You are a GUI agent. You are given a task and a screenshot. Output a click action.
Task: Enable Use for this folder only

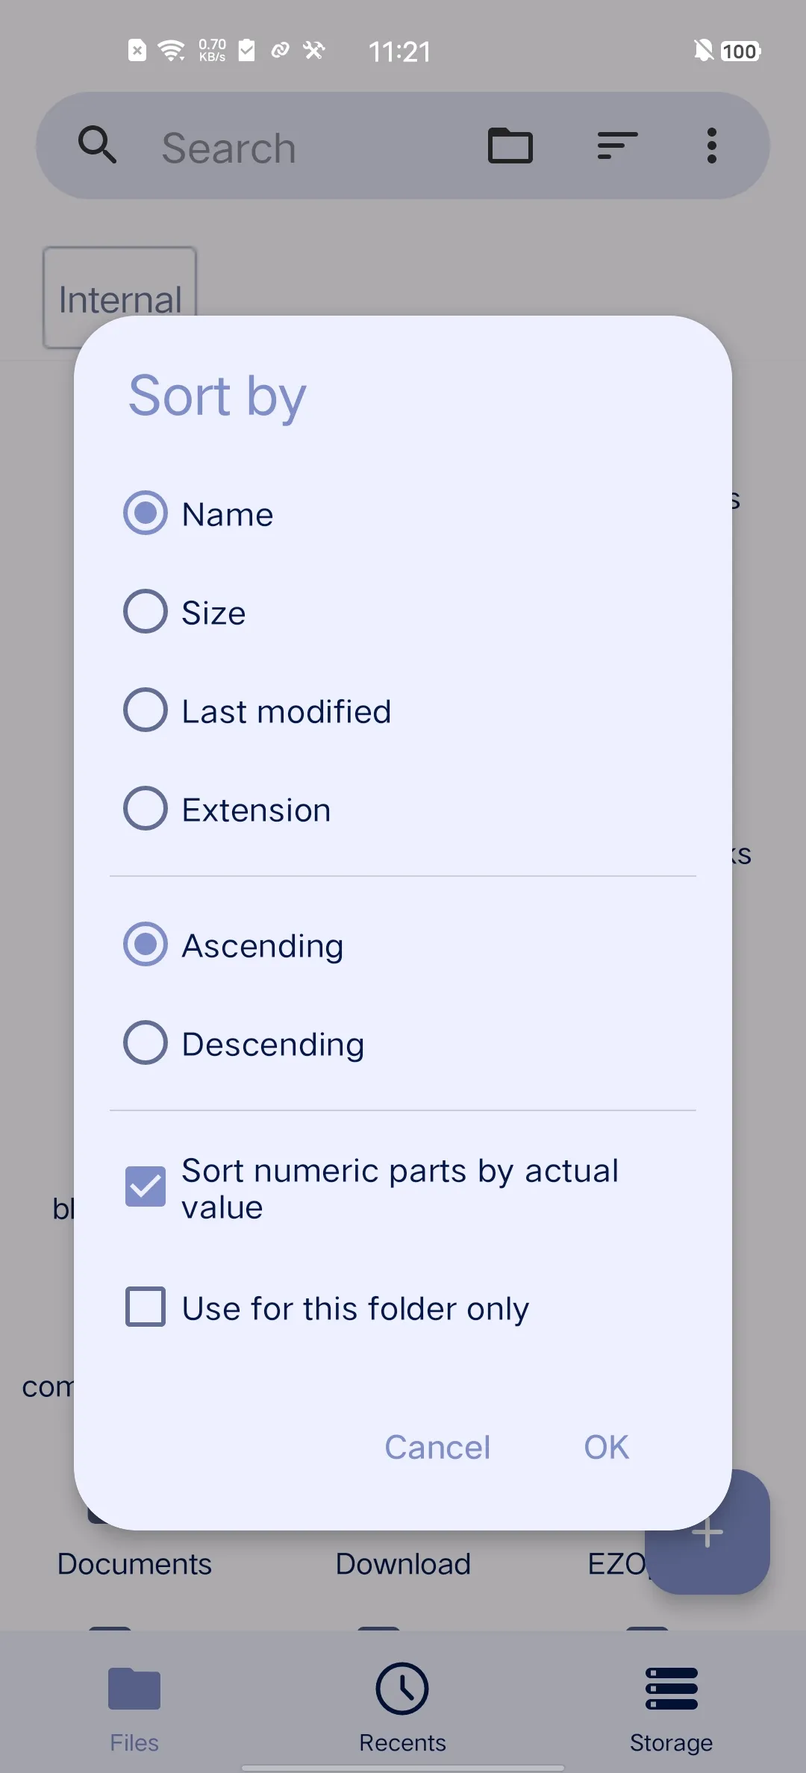[x=146, y=1307]
